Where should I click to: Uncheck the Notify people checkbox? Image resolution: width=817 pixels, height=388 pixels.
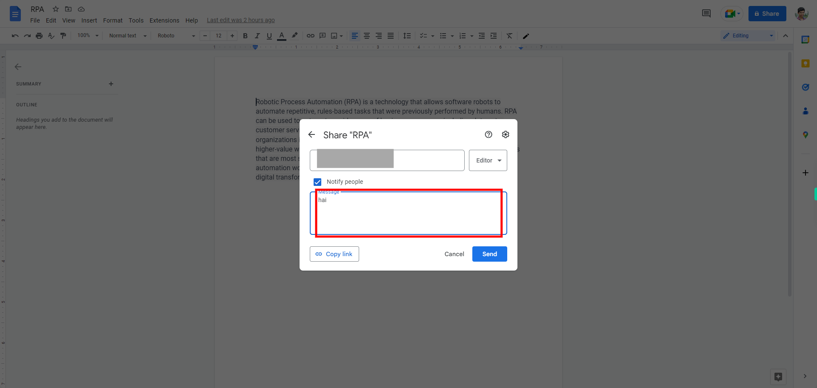click(x=317, y=182)
